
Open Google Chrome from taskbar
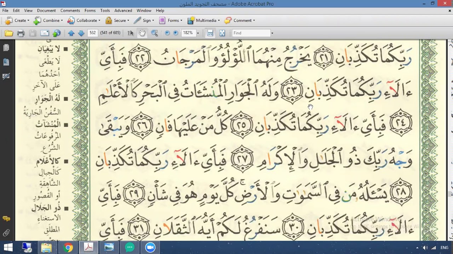click(68, 247)
